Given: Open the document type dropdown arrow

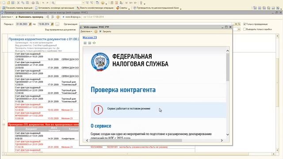Looking at the screenshot, I should [x=239, y=29].
